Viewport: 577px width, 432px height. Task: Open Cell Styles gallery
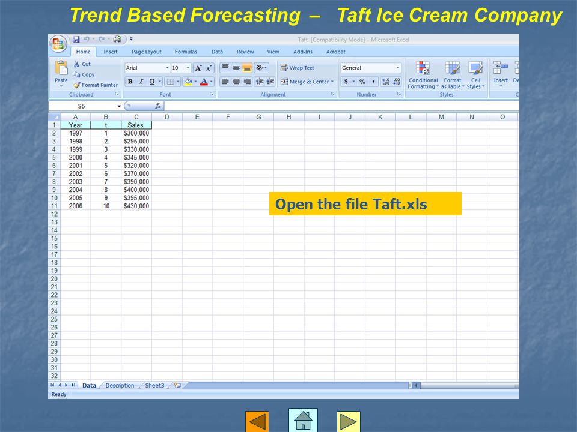pos(476,76)
